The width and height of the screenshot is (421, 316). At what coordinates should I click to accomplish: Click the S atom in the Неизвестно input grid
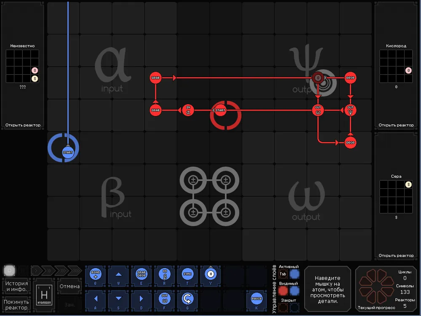[35, 79]
